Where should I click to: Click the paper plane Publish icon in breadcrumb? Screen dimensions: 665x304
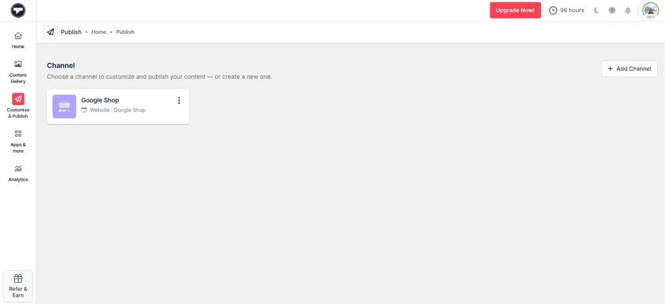pyautogui.click(x=51, y=32)
